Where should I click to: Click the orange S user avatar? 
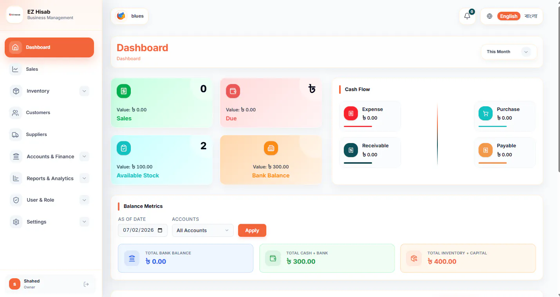point(14,284)
